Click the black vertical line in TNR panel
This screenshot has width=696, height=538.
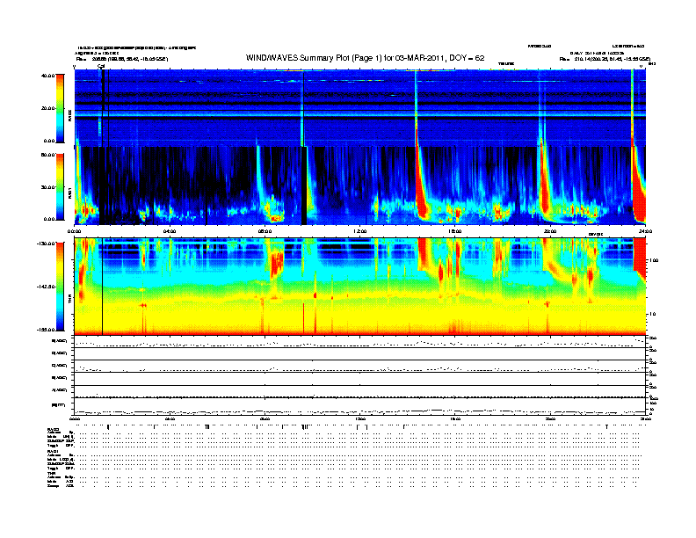103,287
